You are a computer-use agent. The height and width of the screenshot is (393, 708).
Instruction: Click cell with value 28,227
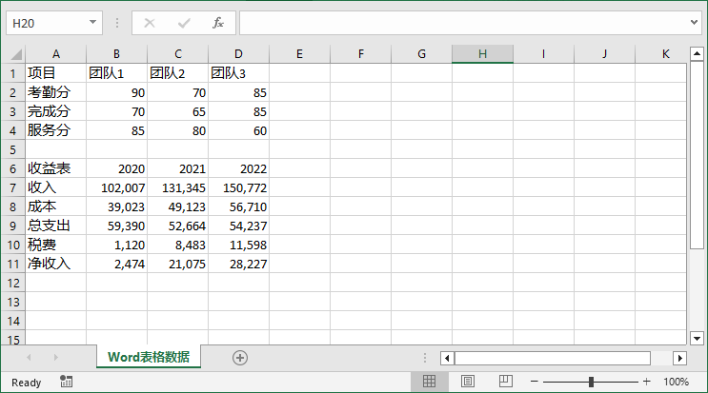(238, 264)
